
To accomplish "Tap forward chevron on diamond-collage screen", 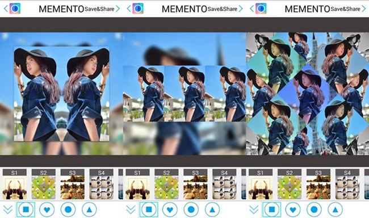I will [364, 9].
